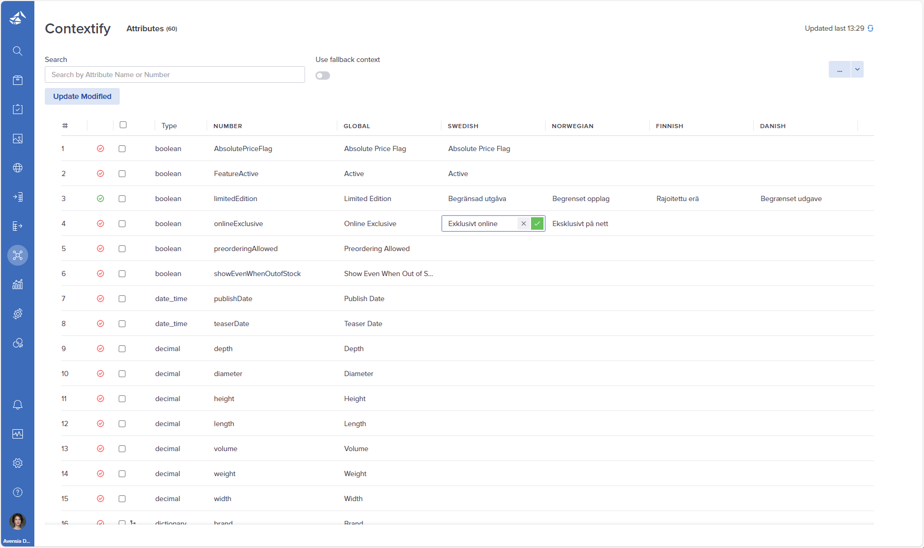Click the Search by Attribute Name field
This screenshot has width=924, height=548.
pos(174,74)
